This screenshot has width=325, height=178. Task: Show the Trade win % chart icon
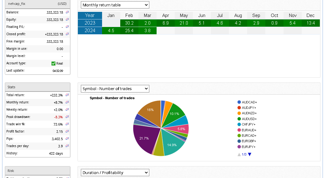[x=67, y=124]
